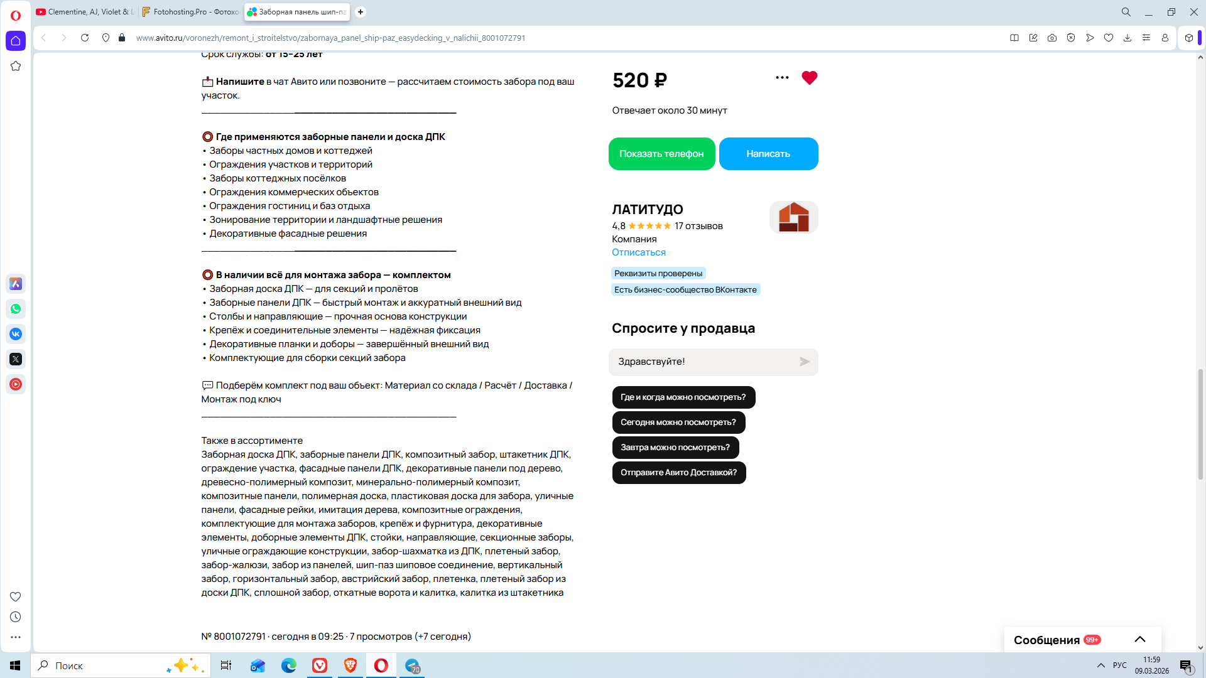
Task: Open Telegram from the Windows taskbar
Action: (x=413, y=665)
